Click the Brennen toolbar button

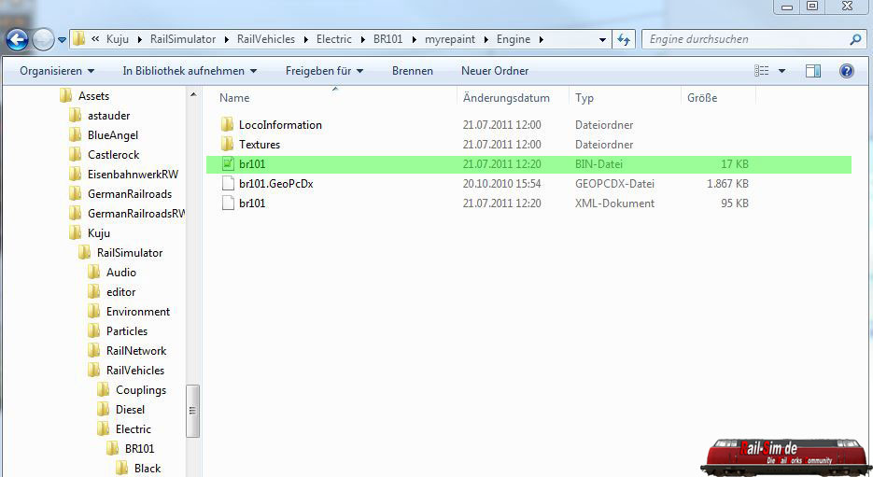pyautogui.click(x=412, y=71)
